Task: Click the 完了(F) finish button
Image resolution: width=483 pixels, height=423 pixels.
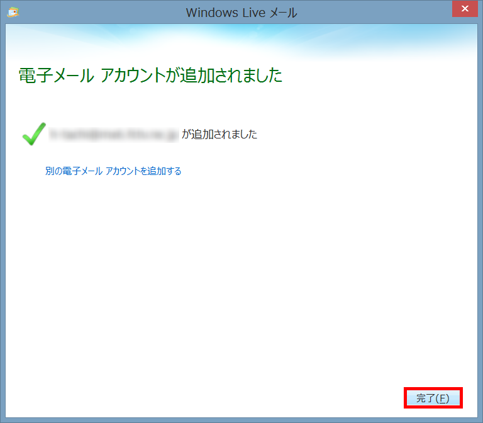Action: (433, 398)
